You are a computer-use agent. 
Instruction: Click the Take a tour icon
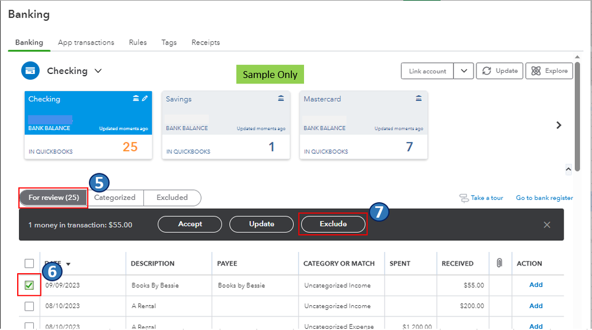[x=464, y=198]
